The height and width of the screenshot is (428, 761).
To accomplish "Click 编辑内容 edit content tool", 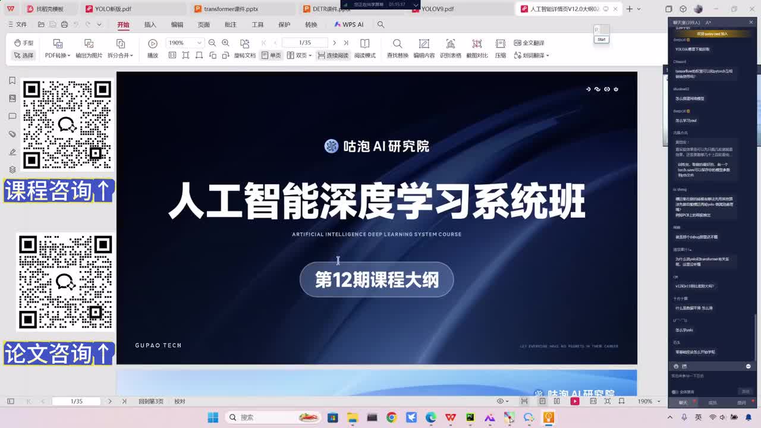I will click(x=424, y=49).
